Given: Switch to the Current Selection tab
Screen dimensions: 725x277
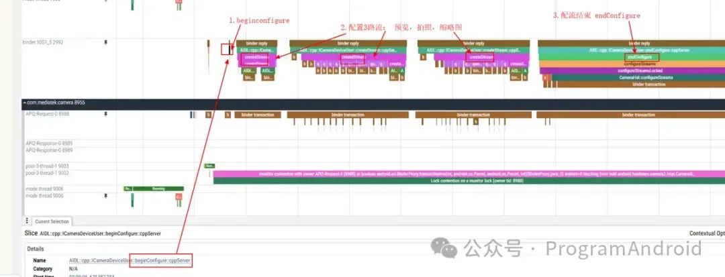Looking at the screenshot, I should coord(52,221).
